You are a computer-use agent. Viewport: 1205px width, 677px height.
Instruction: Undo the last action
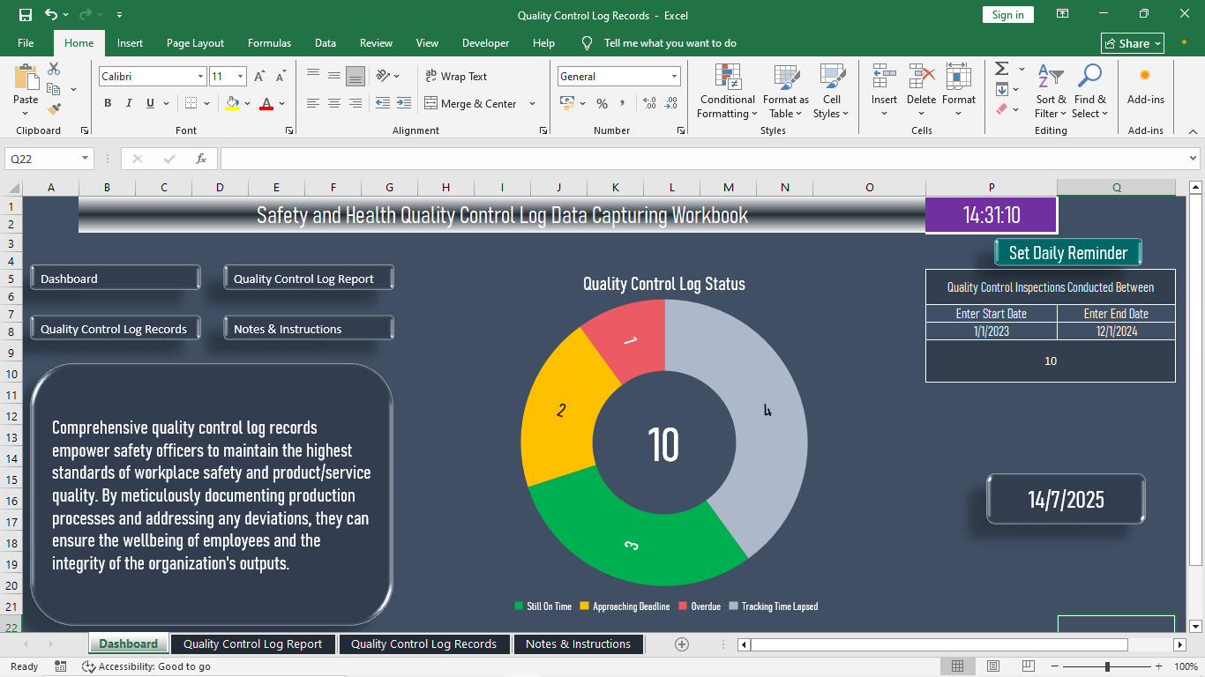coord(51,15)
